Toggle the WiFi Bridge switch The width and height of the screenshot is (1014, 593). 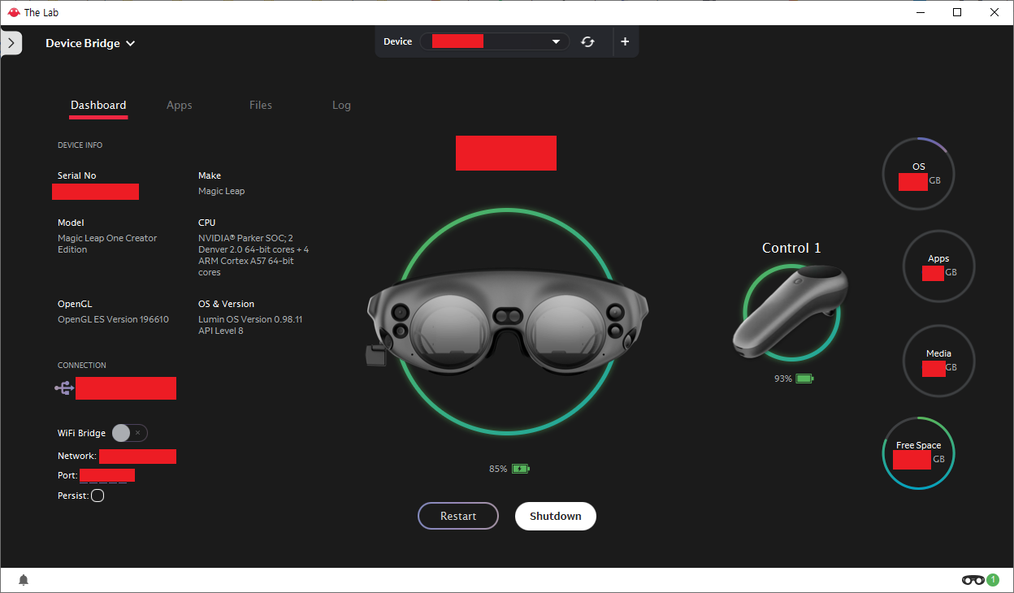click(x=130, y=433)
